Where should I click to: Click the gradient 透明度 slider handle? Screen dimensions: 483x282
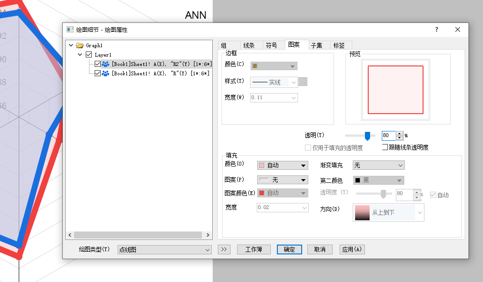(x=383, y=194)
